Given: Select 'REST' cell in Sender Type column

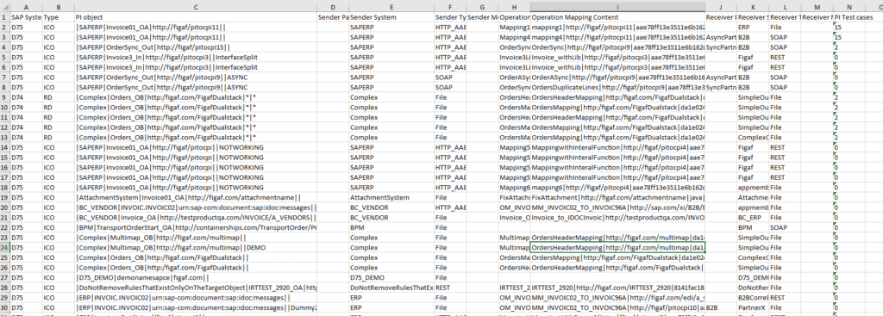Looking at the screenshot, I should tap(450, 287).
